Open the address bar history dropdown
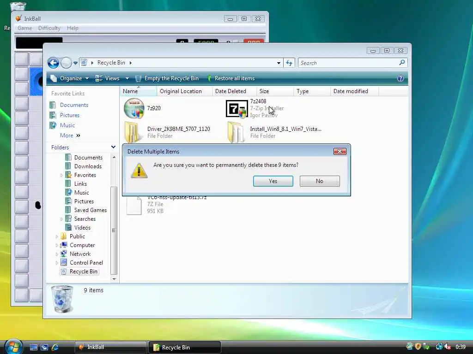 [x=279, y=63]
